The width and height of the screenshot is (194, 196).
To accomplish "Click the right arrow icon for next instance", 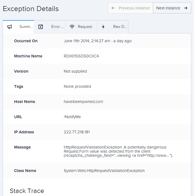I will click(186, 8).
